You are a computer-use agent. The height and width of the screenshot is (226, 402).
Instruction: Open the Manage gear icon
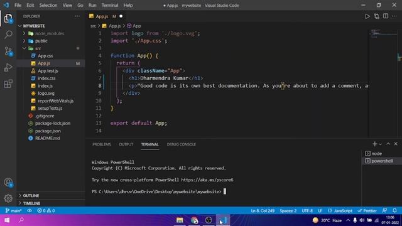click(x=8, y=198)
